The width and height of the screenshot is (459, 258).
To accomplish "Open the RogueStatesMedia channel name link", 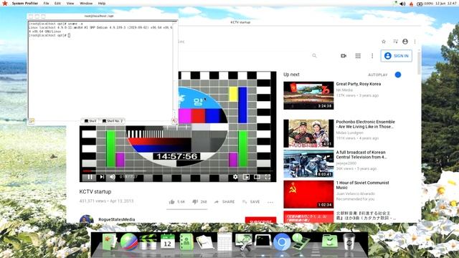I will pyautogui.click(x=116, y=219).
